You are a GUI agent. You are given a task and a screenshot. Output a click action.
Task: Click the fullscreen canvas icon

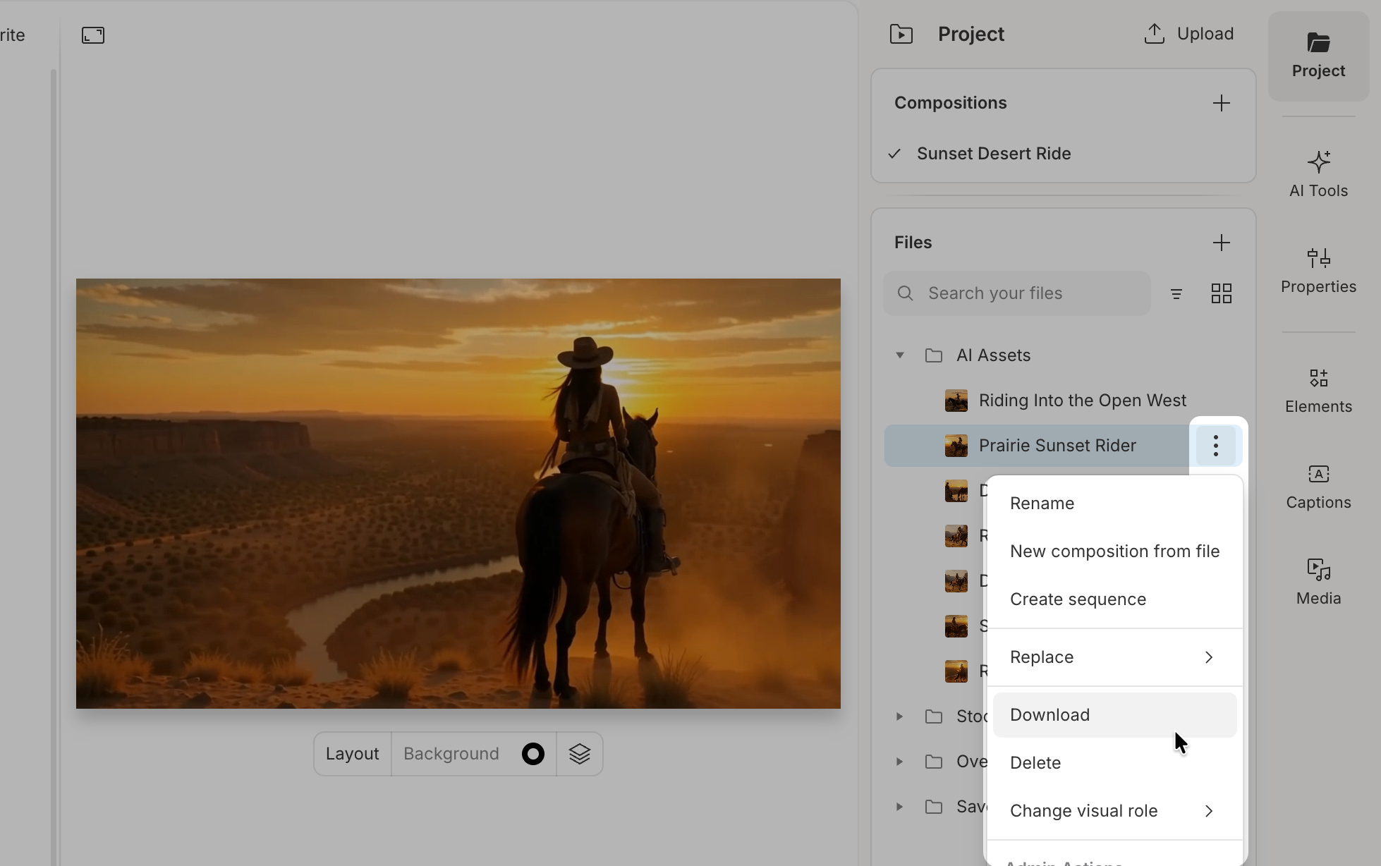(x=93, y=35)
